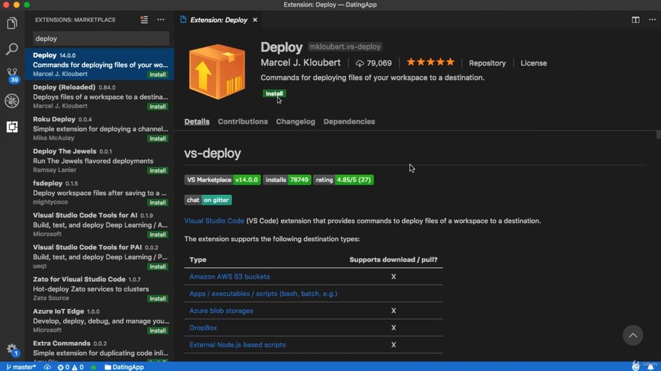Viewport: 661px width, 371px height.
Task: Select fsdeploy 0.1.5 in the list
Action: tap(100, 192)
